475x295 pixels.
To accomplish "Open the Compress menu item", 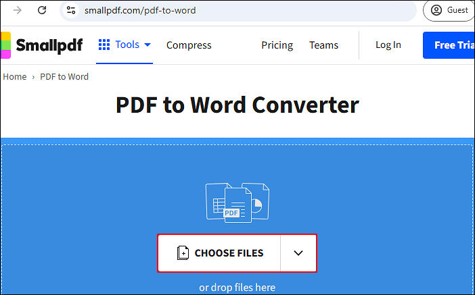I will point(189,45).
